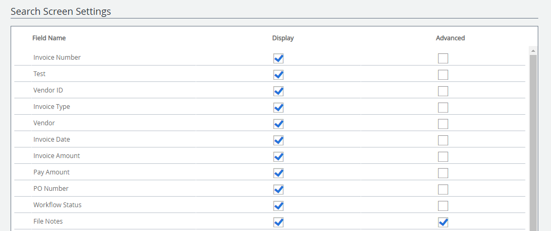Screen dimensions: 551x231
Task: Disable Display for File Notes
Action: 278,222
